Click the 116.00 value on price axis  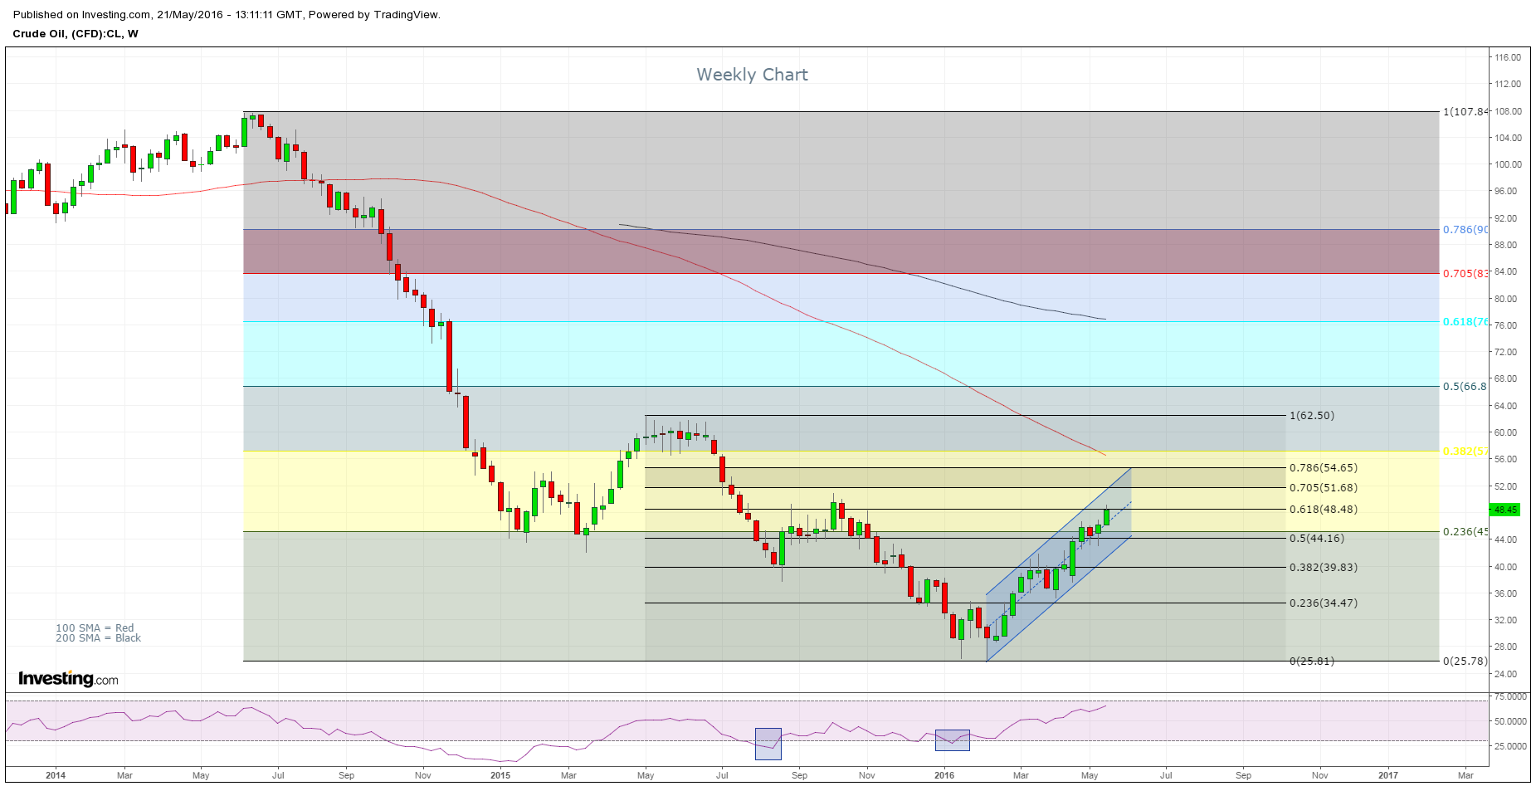(1508, 57)
